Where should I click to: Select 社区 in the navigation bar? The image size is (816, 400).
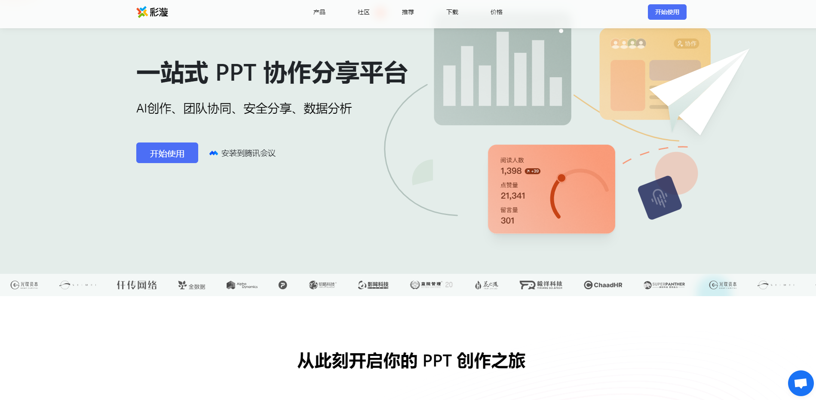[x=363, y=12]
